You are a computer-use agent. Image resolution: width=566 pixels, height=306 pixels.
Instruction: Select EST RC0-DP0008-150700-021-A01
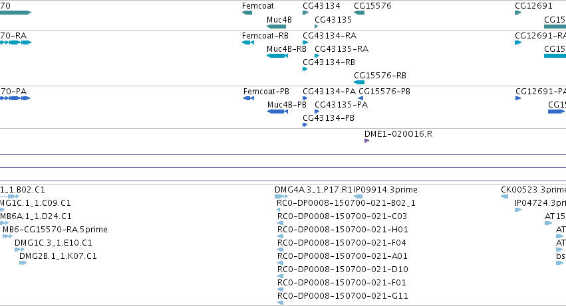343,256
